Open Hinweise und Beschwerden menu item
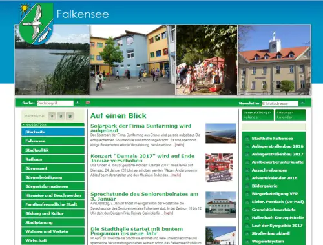The height and width of the screenshot is (245, 323). (x=53, y=195)
